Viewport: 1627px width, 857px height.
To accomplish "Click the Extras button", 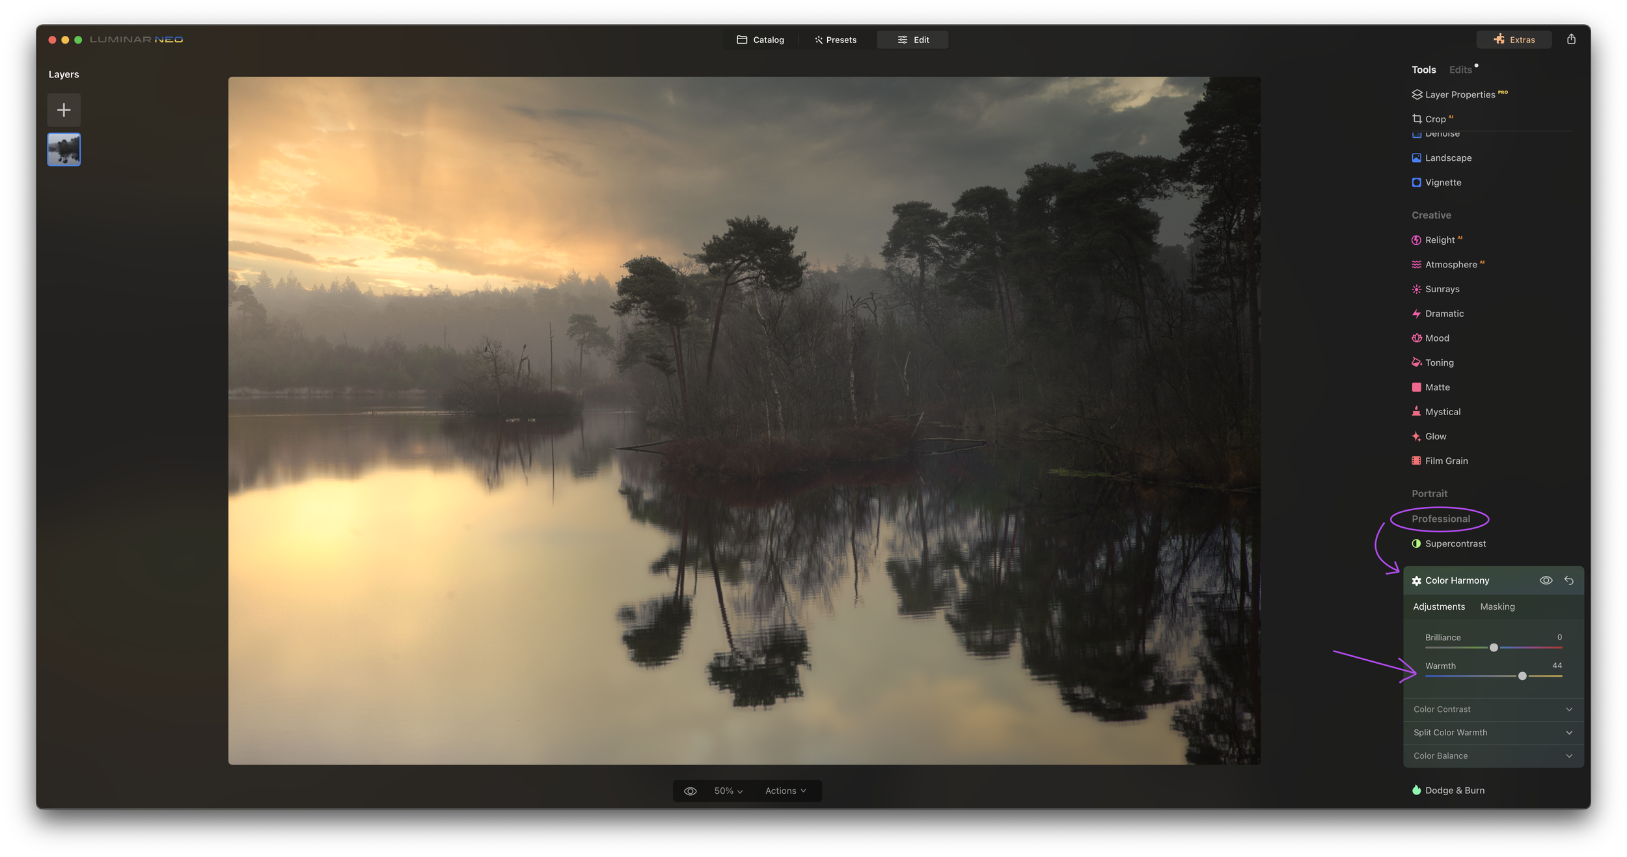I will [x=1514, y=40].
